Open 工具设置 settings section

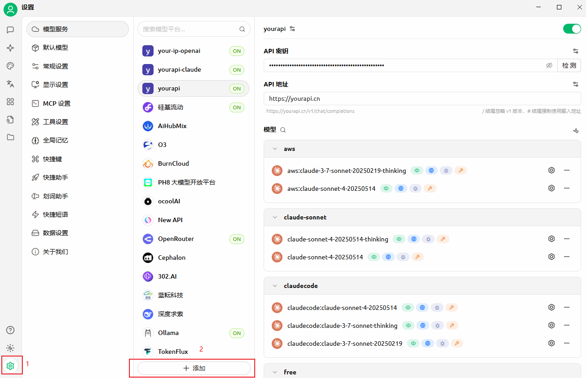point(77,122)
